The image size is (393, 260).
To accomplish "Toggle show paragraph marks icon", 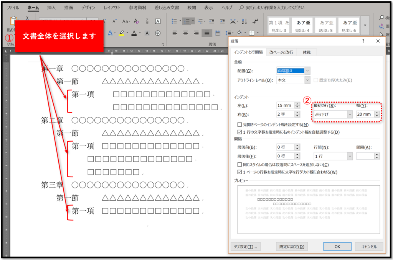I will (x=255, y=21).
